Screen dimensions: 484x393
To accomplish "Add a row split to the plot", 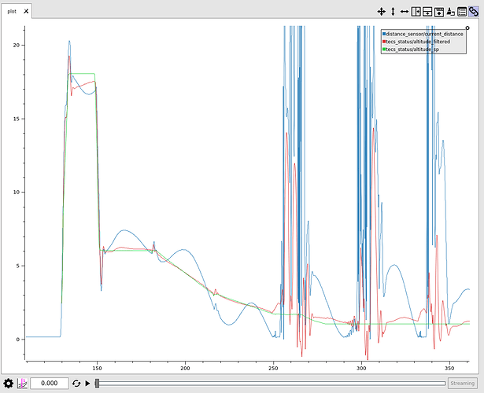I will click(x=427, y=12).
